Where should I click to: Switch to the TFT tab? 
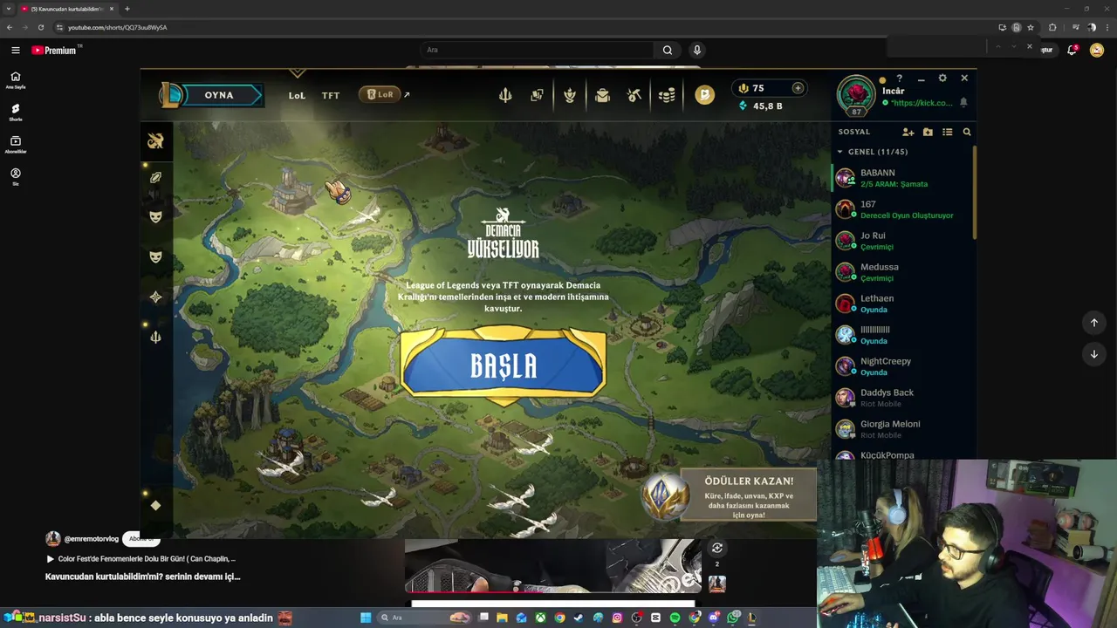click(331, 95)
